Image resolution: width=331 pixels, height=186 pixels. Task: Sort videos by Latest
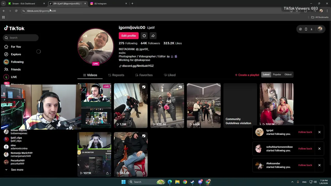click(x=266, y=74)
